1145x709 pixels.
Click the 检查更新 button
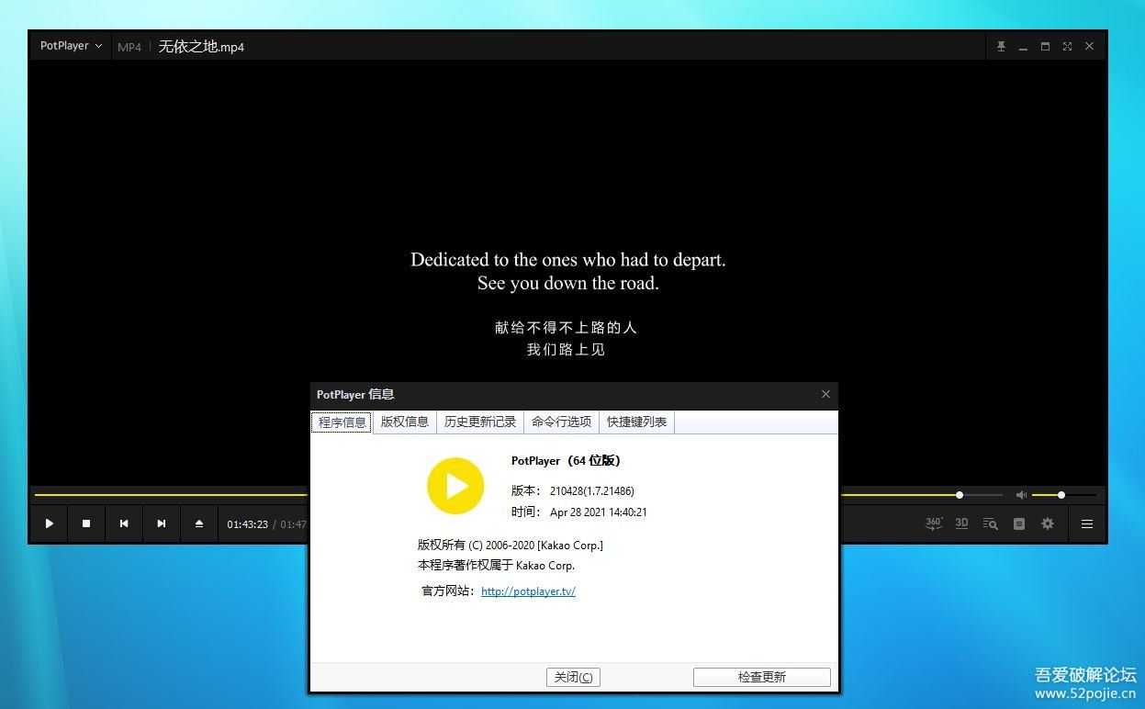coord(761,677)
